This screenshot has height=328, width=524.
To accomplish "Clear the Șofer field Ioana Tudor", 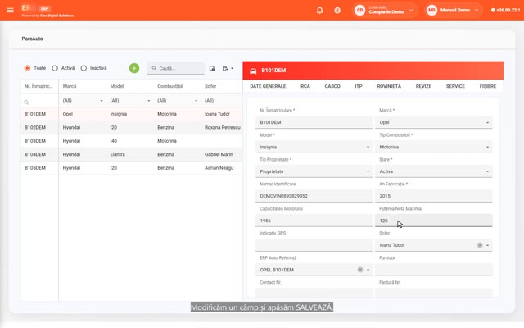I will tap(480, 245).
